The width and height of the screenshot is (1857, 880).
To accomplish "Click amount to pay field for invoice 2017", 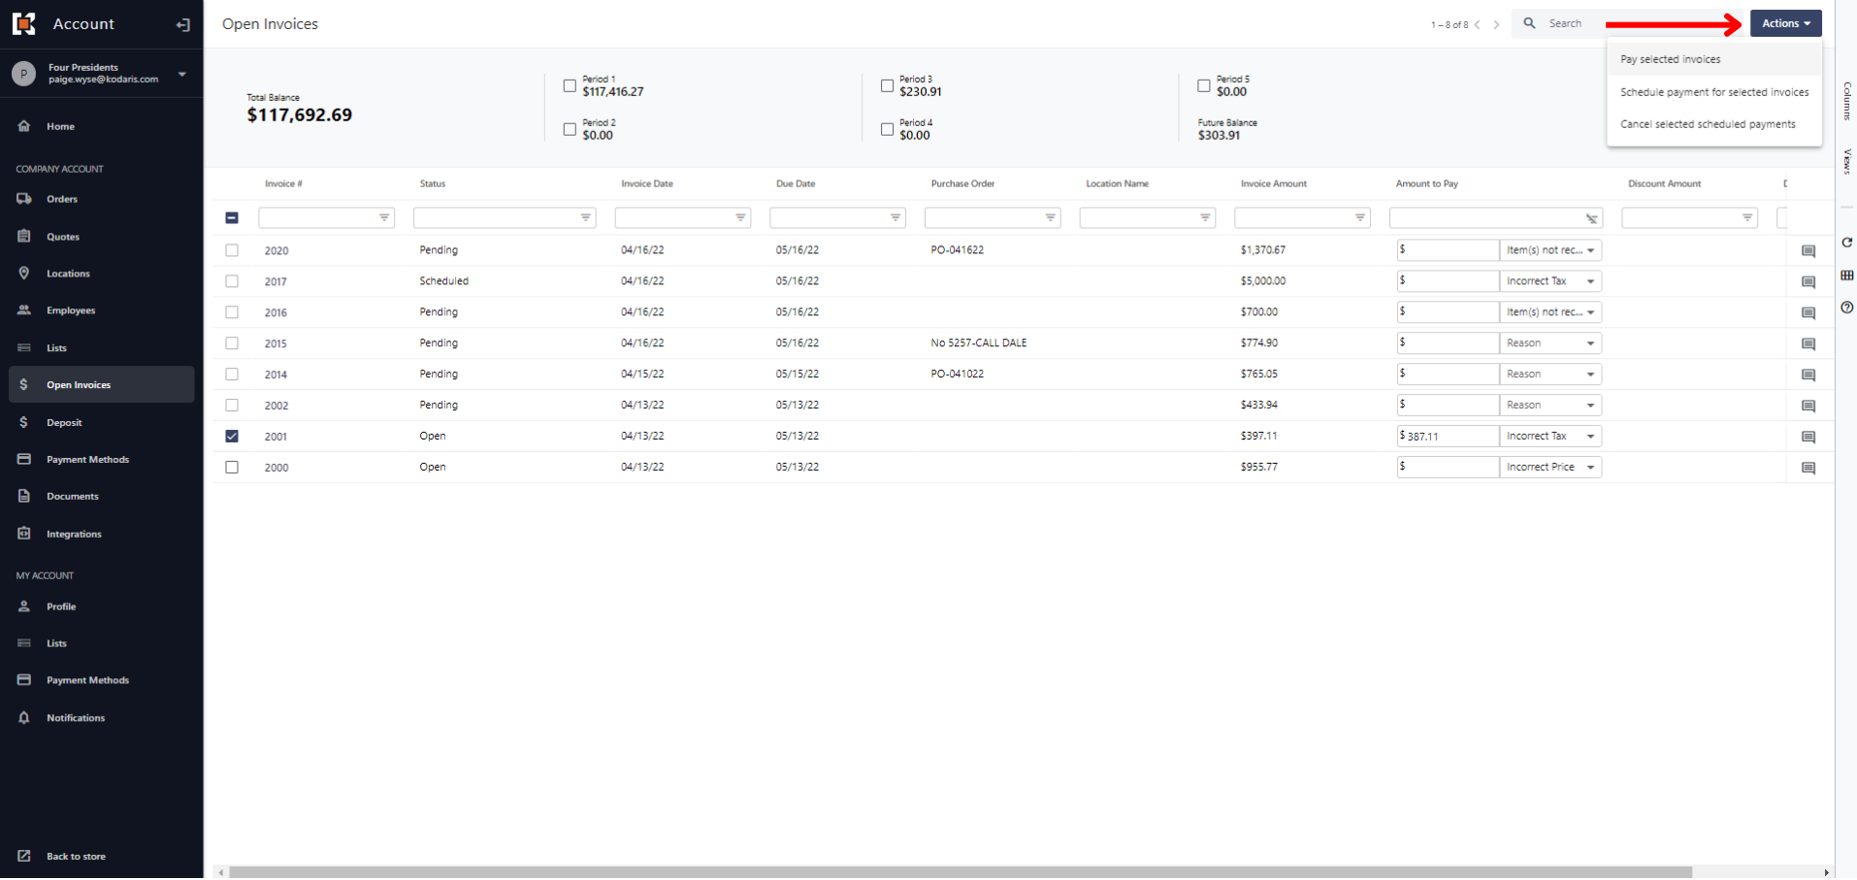I will (x=1448, y=281).
